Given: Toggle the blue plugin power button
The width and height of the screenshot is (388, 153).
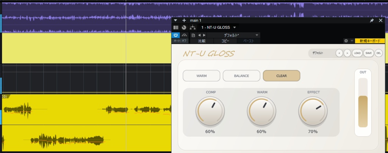Looking at the screenshot, I should [175, 35].
